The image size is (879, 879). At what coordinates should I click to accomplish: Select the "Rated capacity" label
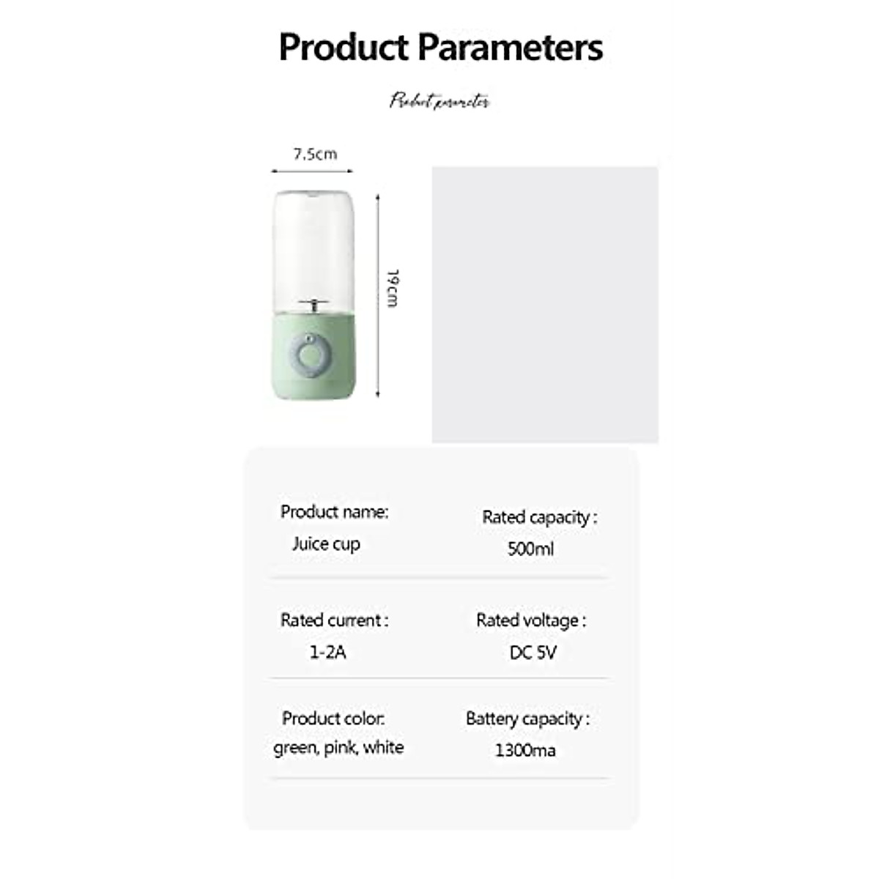539,517
